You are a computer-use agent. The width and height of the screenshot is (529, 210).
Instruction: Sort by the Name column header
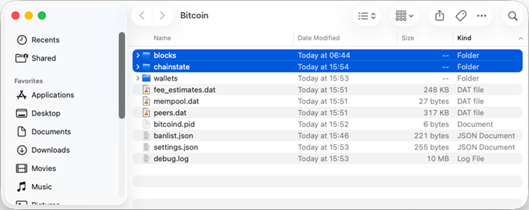point(162,38)
